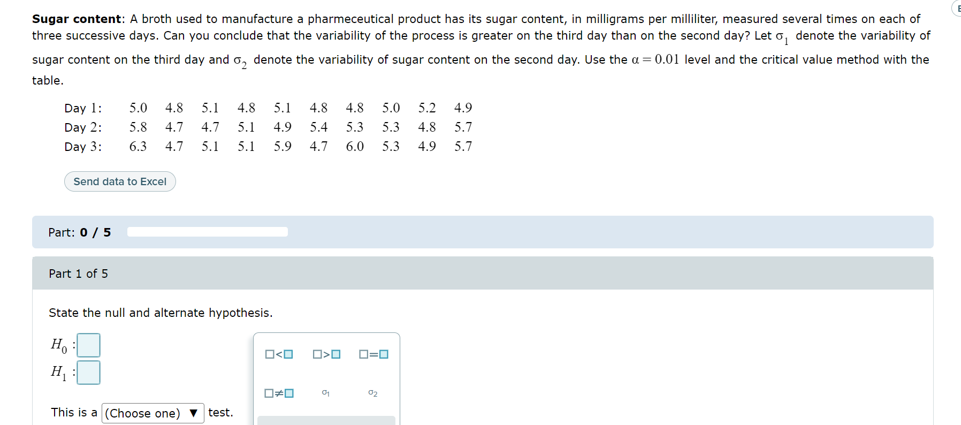This screenshot has width=961, height=425.
Task: Click the H0 answer input box
Action: click(x=89, y=345)
